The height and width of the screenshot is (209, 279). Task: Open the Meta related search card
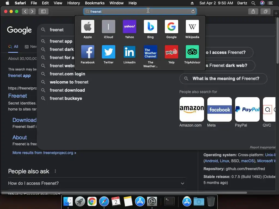219,112
